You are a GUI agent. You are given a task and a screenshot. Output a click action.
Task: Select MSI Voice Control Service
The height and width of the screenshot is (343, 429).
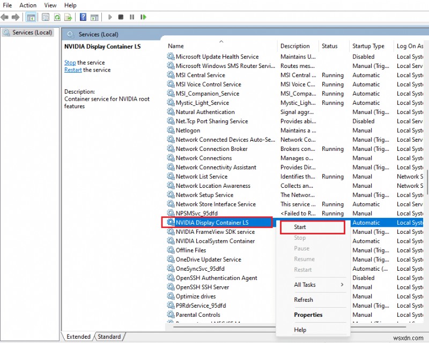pos(294,84)
